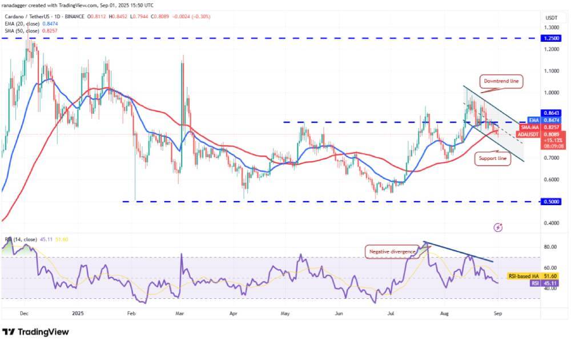
Task: Select the Downtrend line annotation label
Action: click(501, 81)
